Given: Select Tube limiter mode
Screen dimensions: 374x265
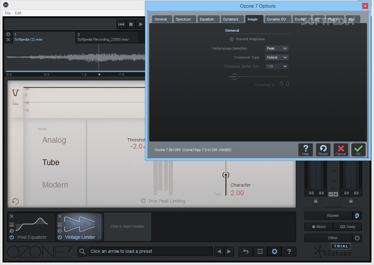Looking at the screenshot, I should (x=51, y=163).
